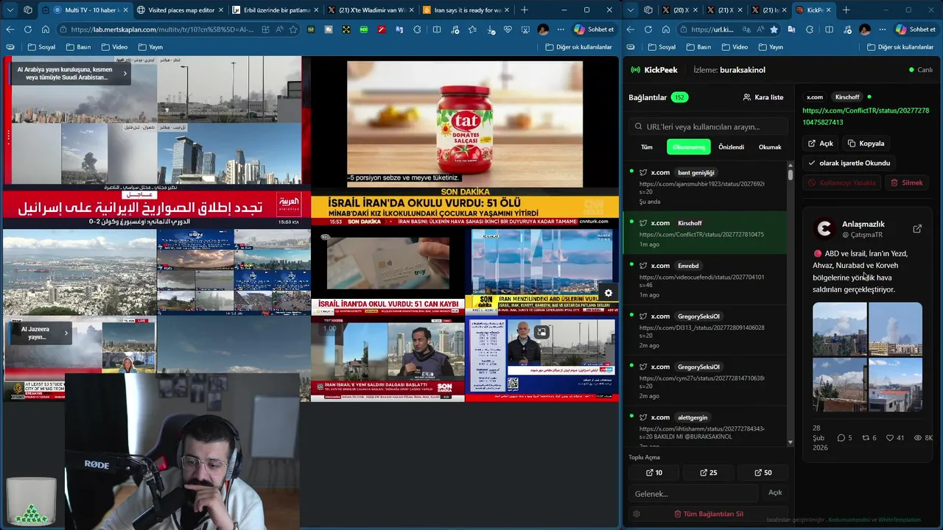Open split screen icon in left browser
This screenshot has height=530, width=943.
pos(437,29)
